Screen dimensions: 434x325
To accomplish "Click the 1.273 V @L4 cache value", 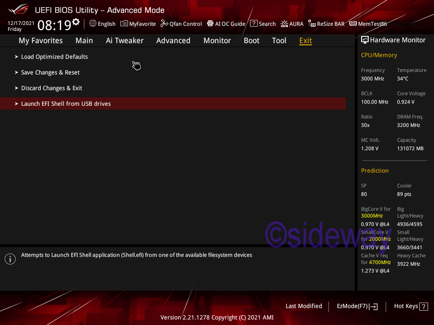I will 375,271.
